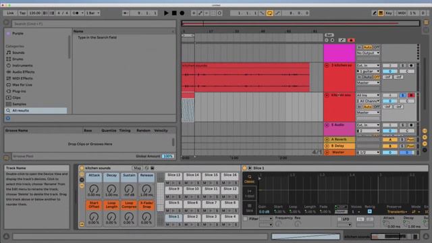The height and width of the screenshot is (243, 432).
Task: Click the Groove Pool Global Amount 100% field
Action: pyautogui.click(x=168, y=156)
